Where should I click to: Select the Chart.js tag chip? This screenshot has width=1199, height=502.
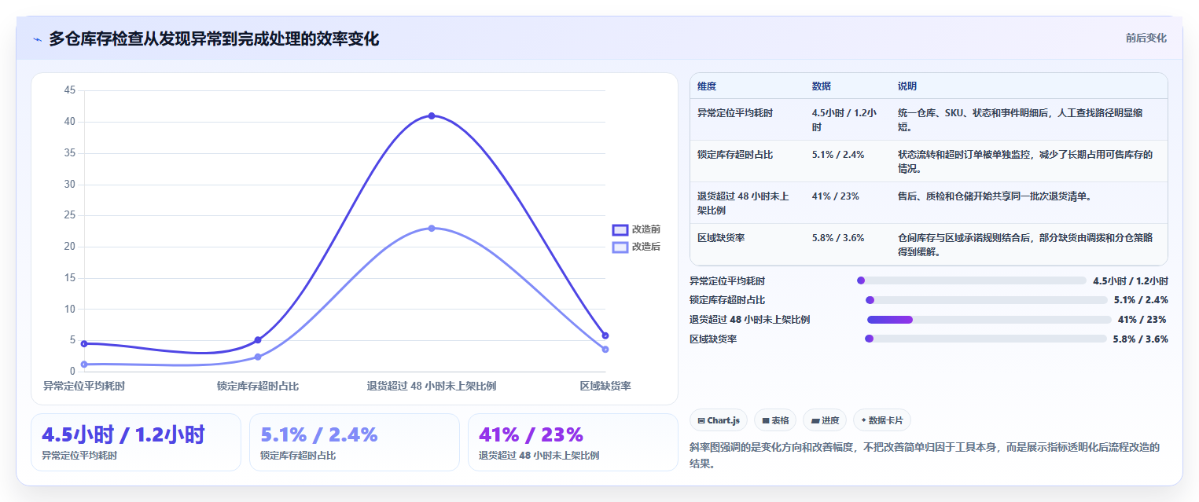pos(719,420)
